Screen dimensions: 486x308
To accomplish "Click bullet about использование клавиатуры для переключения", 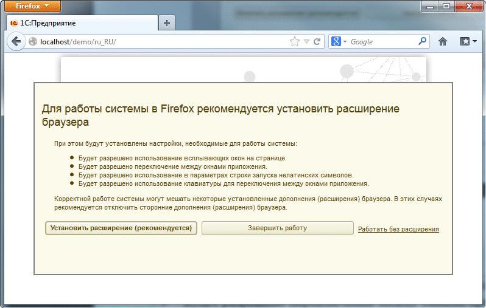I will (224, 183).
